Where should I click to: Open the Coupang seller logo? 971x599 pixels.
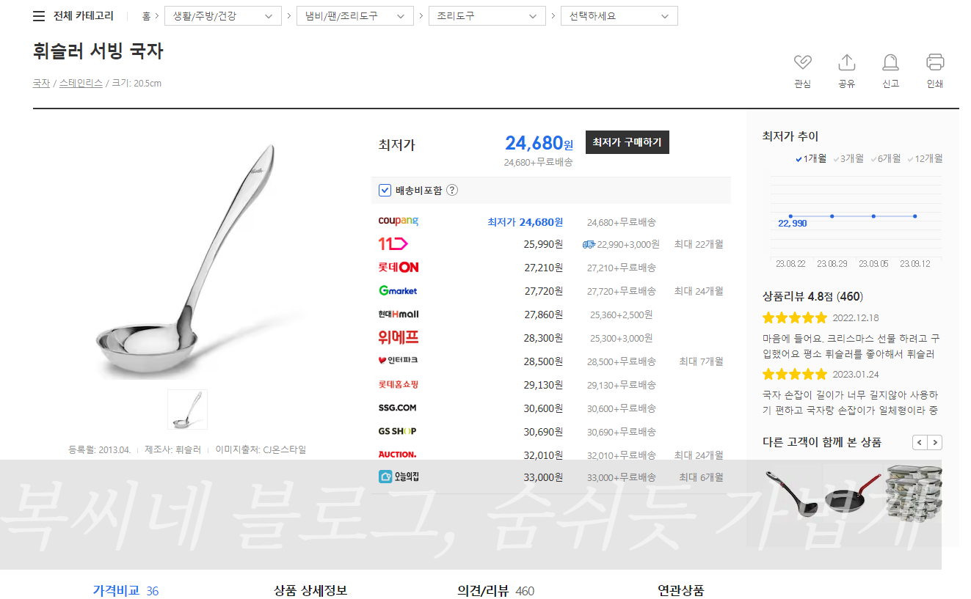(399, 221)
